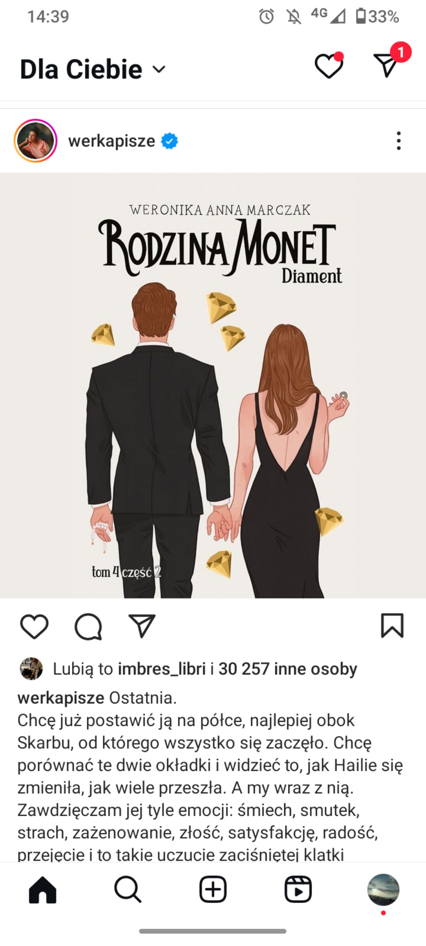Open post options three-dot menu
The width and height of the screenshot is (426, 946).
point(399,141)
